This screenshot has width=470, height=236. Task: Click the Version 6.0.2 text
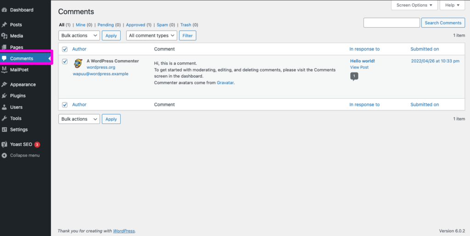coord(452,231)
